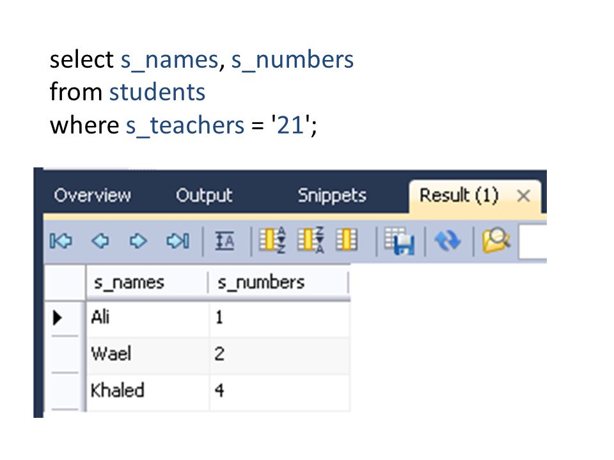Close the Result (1) tab

524,195
